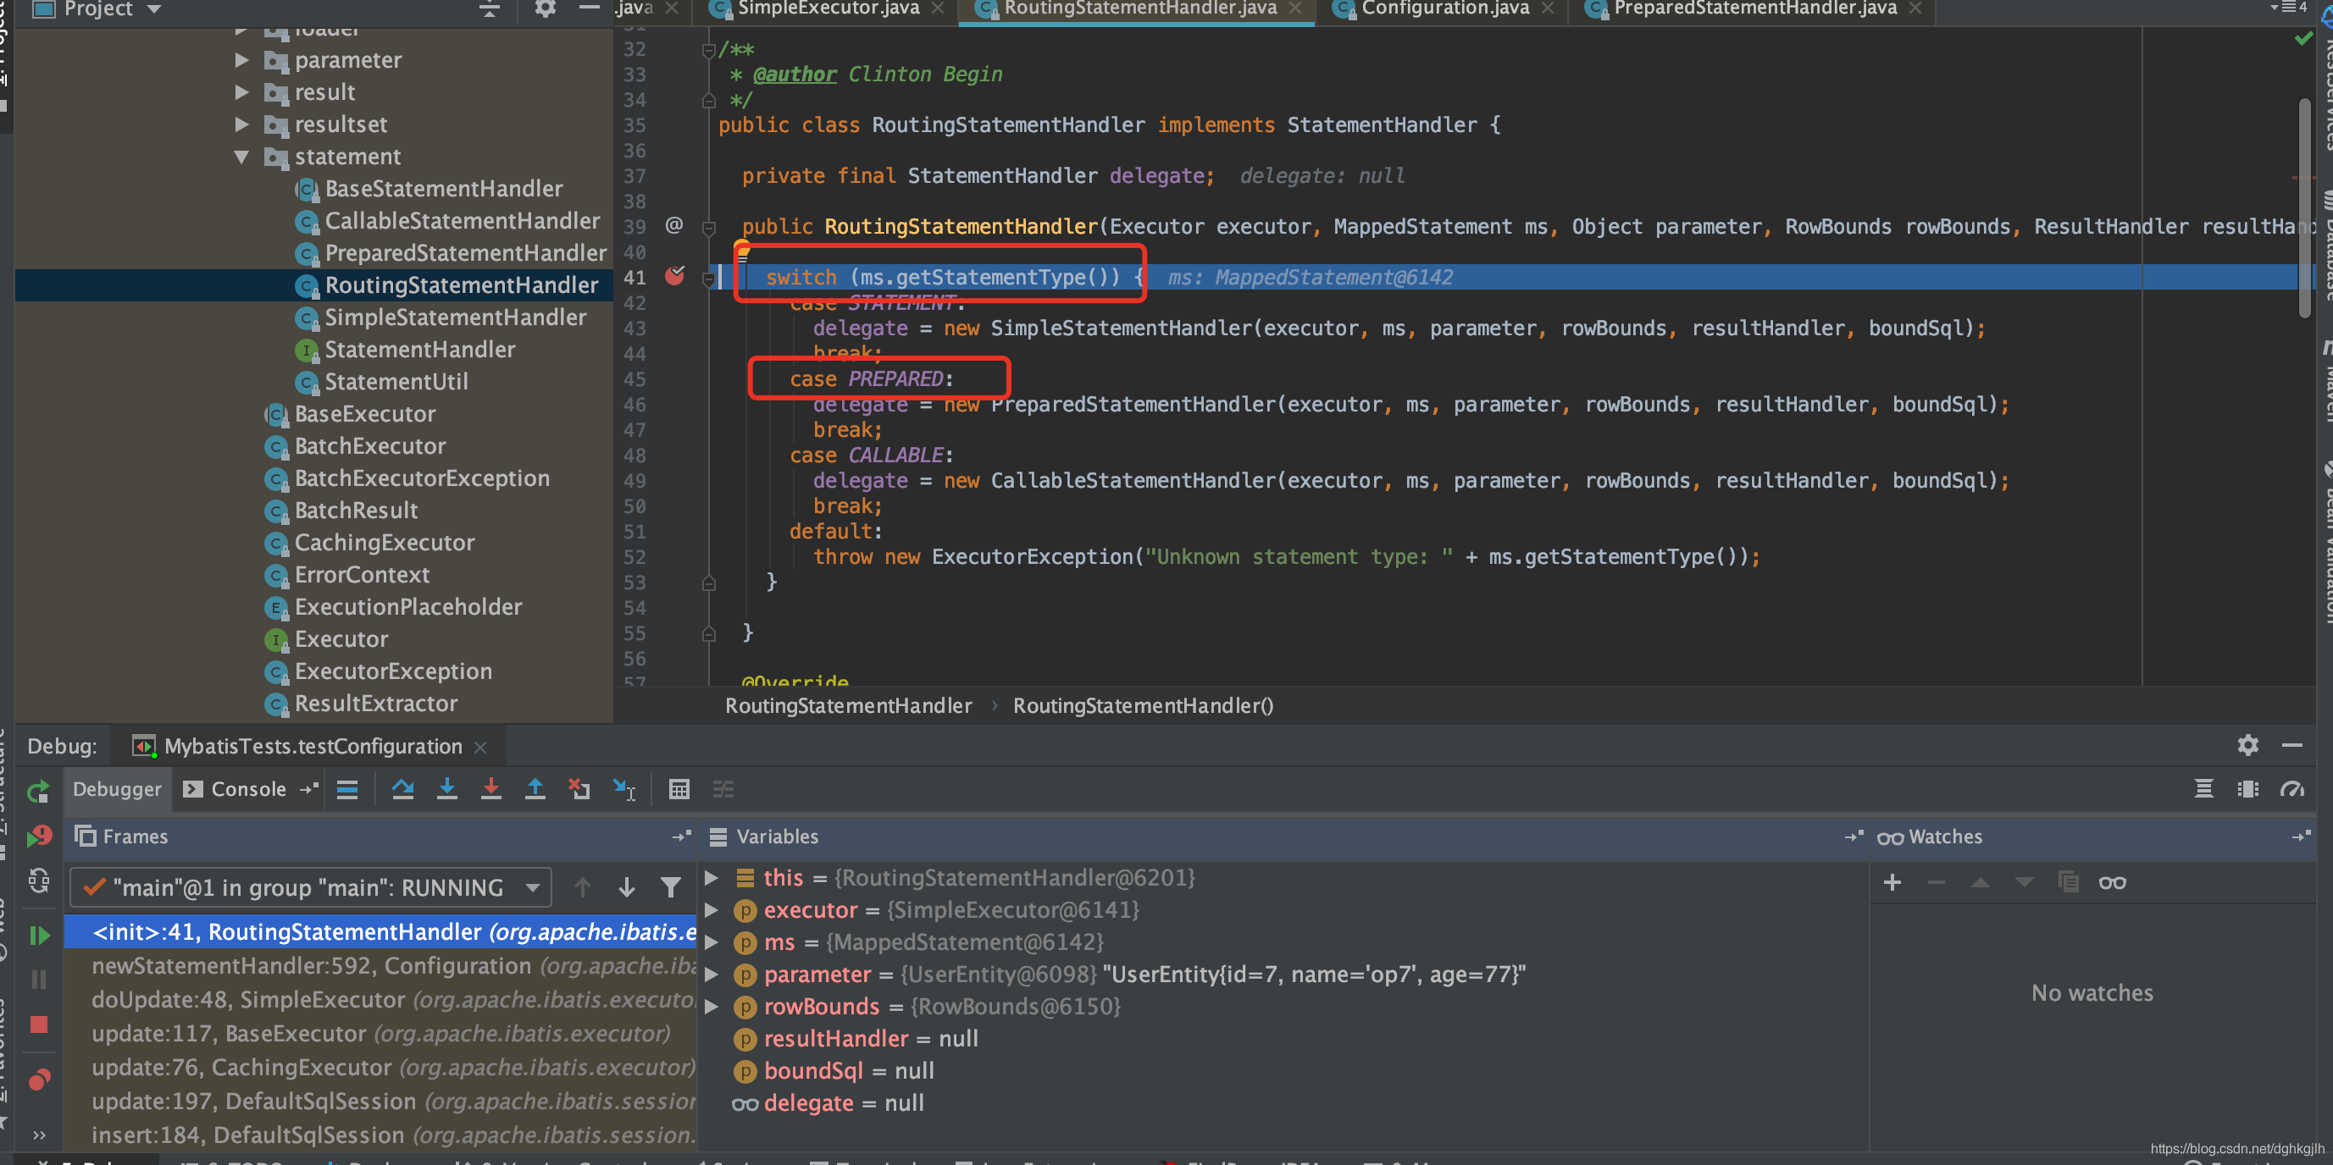
Task: Collapse the switch block fold marker
Action: tap(709, 279)
